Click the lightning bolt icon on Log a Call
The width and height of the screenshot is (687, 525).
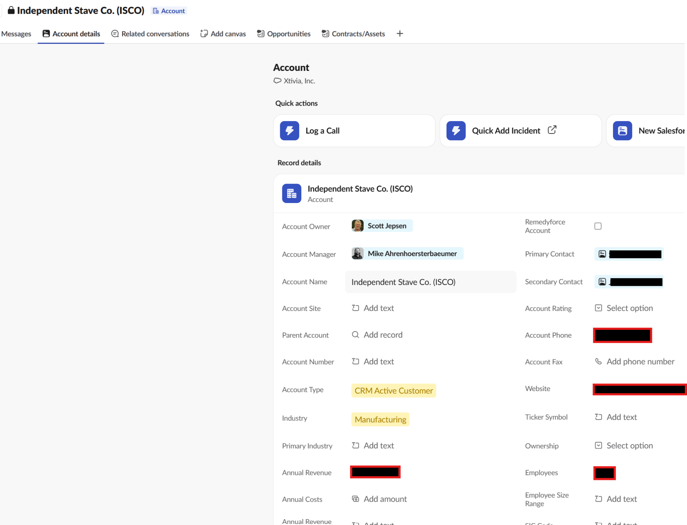tap(289, 130)
